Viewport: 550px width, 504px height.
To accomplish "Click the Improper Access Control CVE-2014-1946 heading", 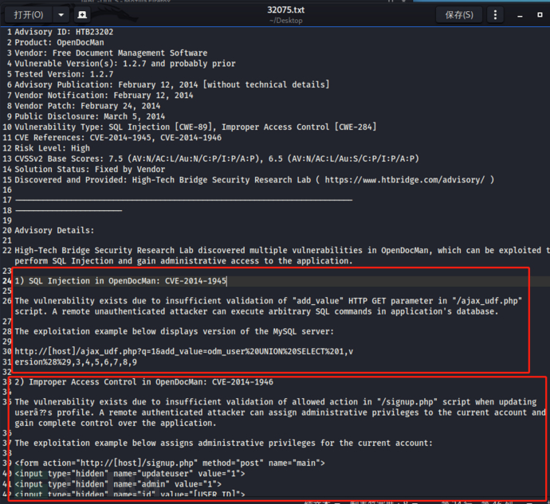I will coord(143,382).
